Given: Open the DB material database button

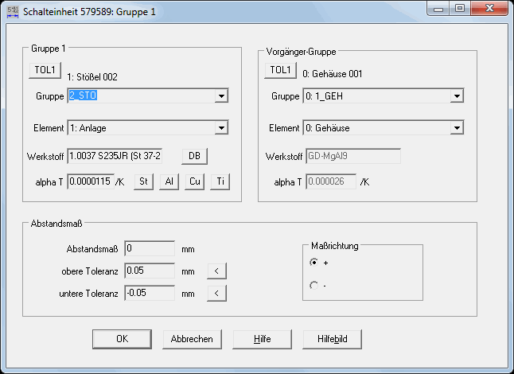Looking at the screenshot, I should [x=194, y=155].
